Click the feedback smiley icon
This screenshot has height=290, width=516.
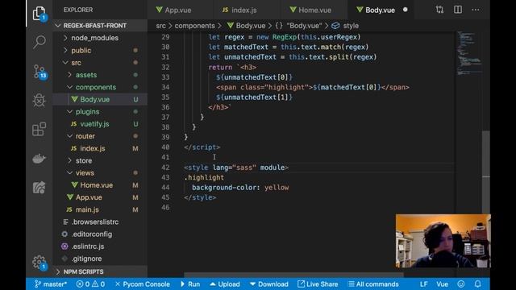[461, 284]
